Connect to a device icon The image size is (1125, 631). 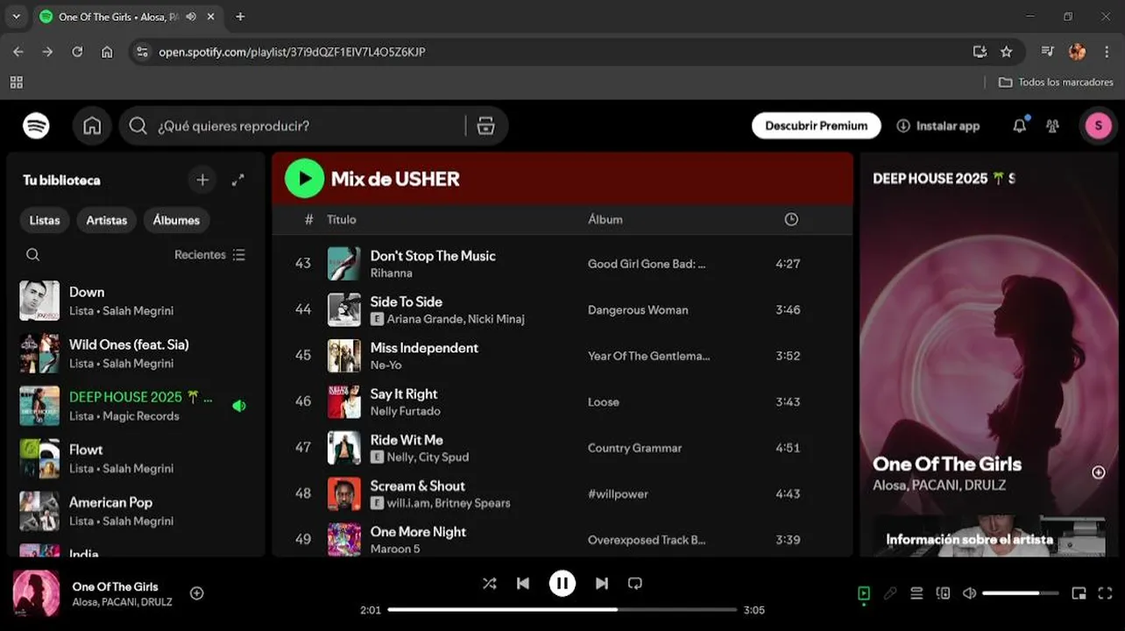943,593
